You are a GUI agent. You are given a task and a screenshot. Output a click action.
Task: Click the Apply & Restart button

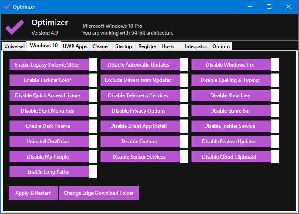(x=33, y=193)
